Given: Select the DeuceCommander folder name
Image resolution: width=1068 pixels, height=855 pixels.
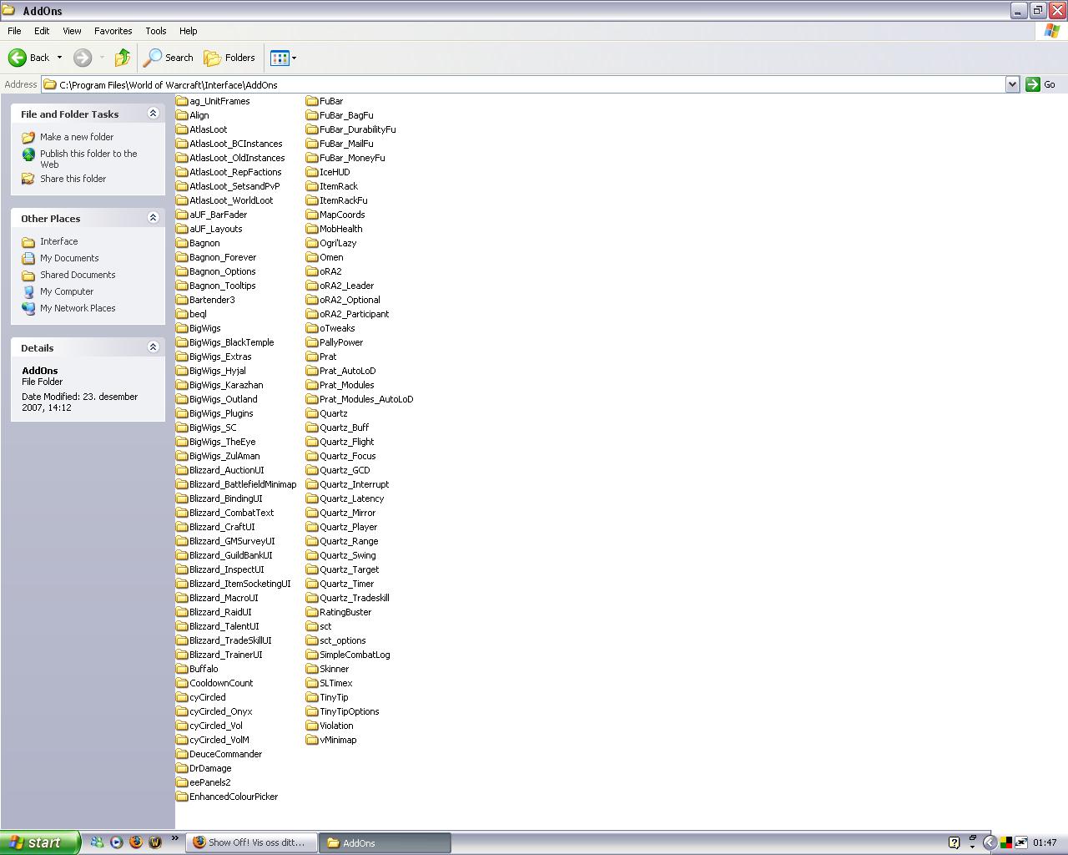Looking at the screenshot, I should pos(225,754).
